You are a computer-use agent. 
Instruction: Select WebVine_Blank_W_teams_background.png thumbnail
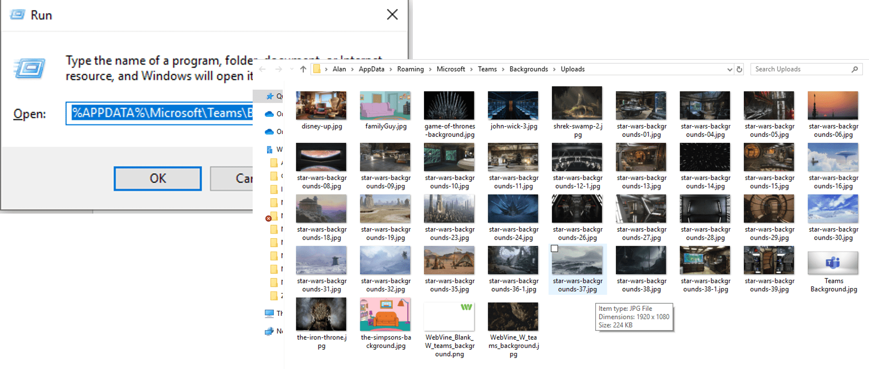(449, 317)
